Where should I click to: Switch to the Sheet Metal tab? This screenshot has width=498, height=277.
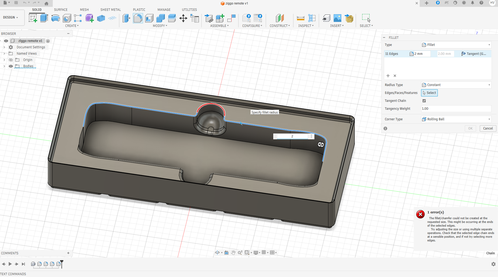pos(111,10)
